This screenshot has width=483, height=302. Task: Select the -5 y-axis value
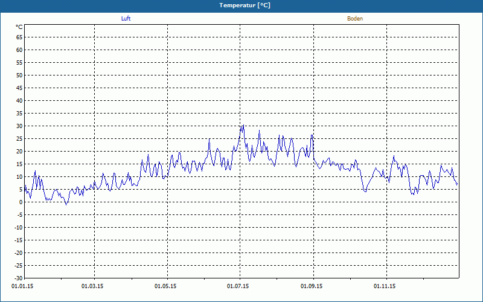pos(19,215)
